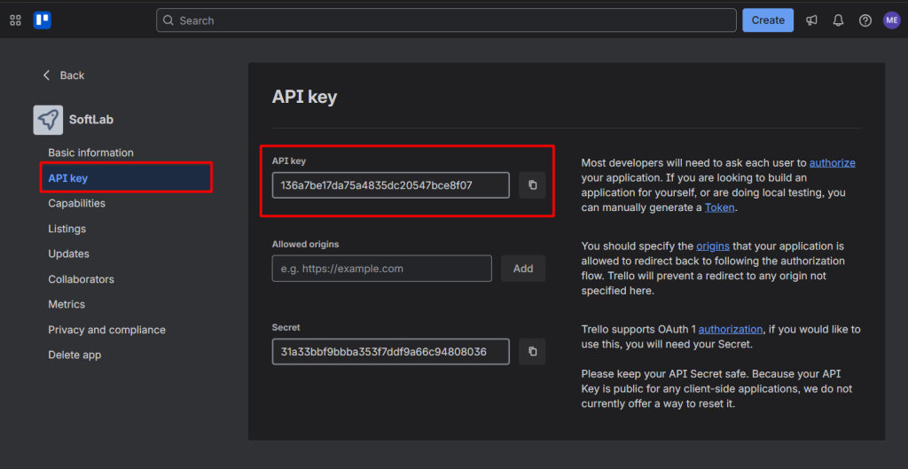
Task: Click the Allowed origins input field
Action: click(x=382, y=269)
